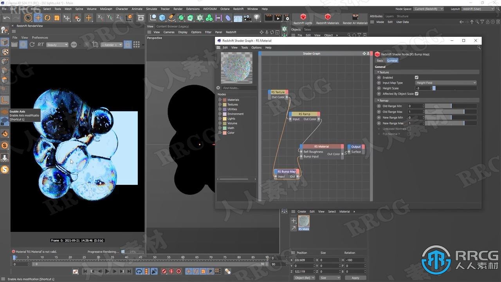Toggle the RenderView camera lock icon
Screen dimensions: 501x282
tap(128, 45)
